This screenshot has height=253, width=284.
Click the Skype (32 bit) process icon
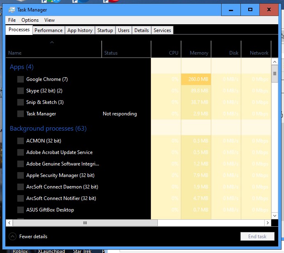click(x=21, y=91)
